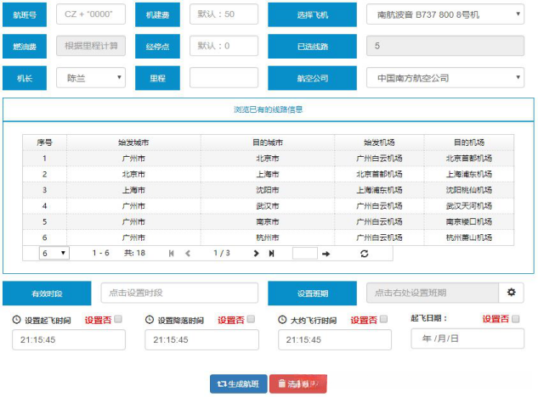Focus the flight number input field

pyautogui.click(x=91, y=14)
